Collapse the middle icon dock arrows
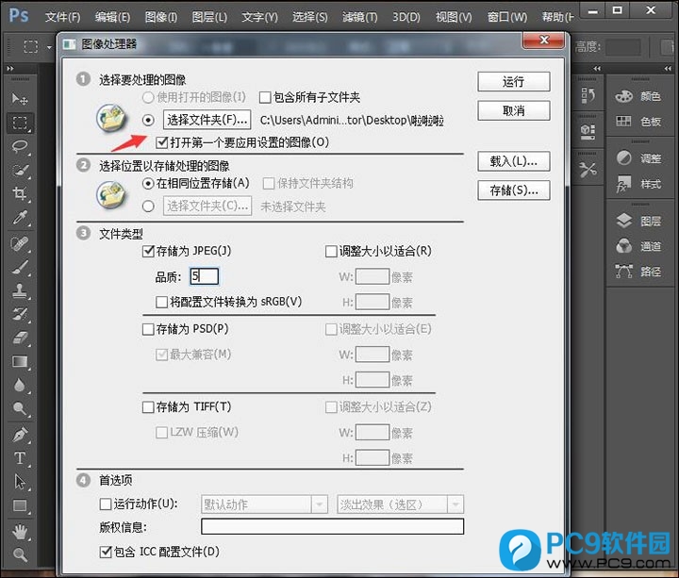The image size is (679, 578). tap(597, 69)
